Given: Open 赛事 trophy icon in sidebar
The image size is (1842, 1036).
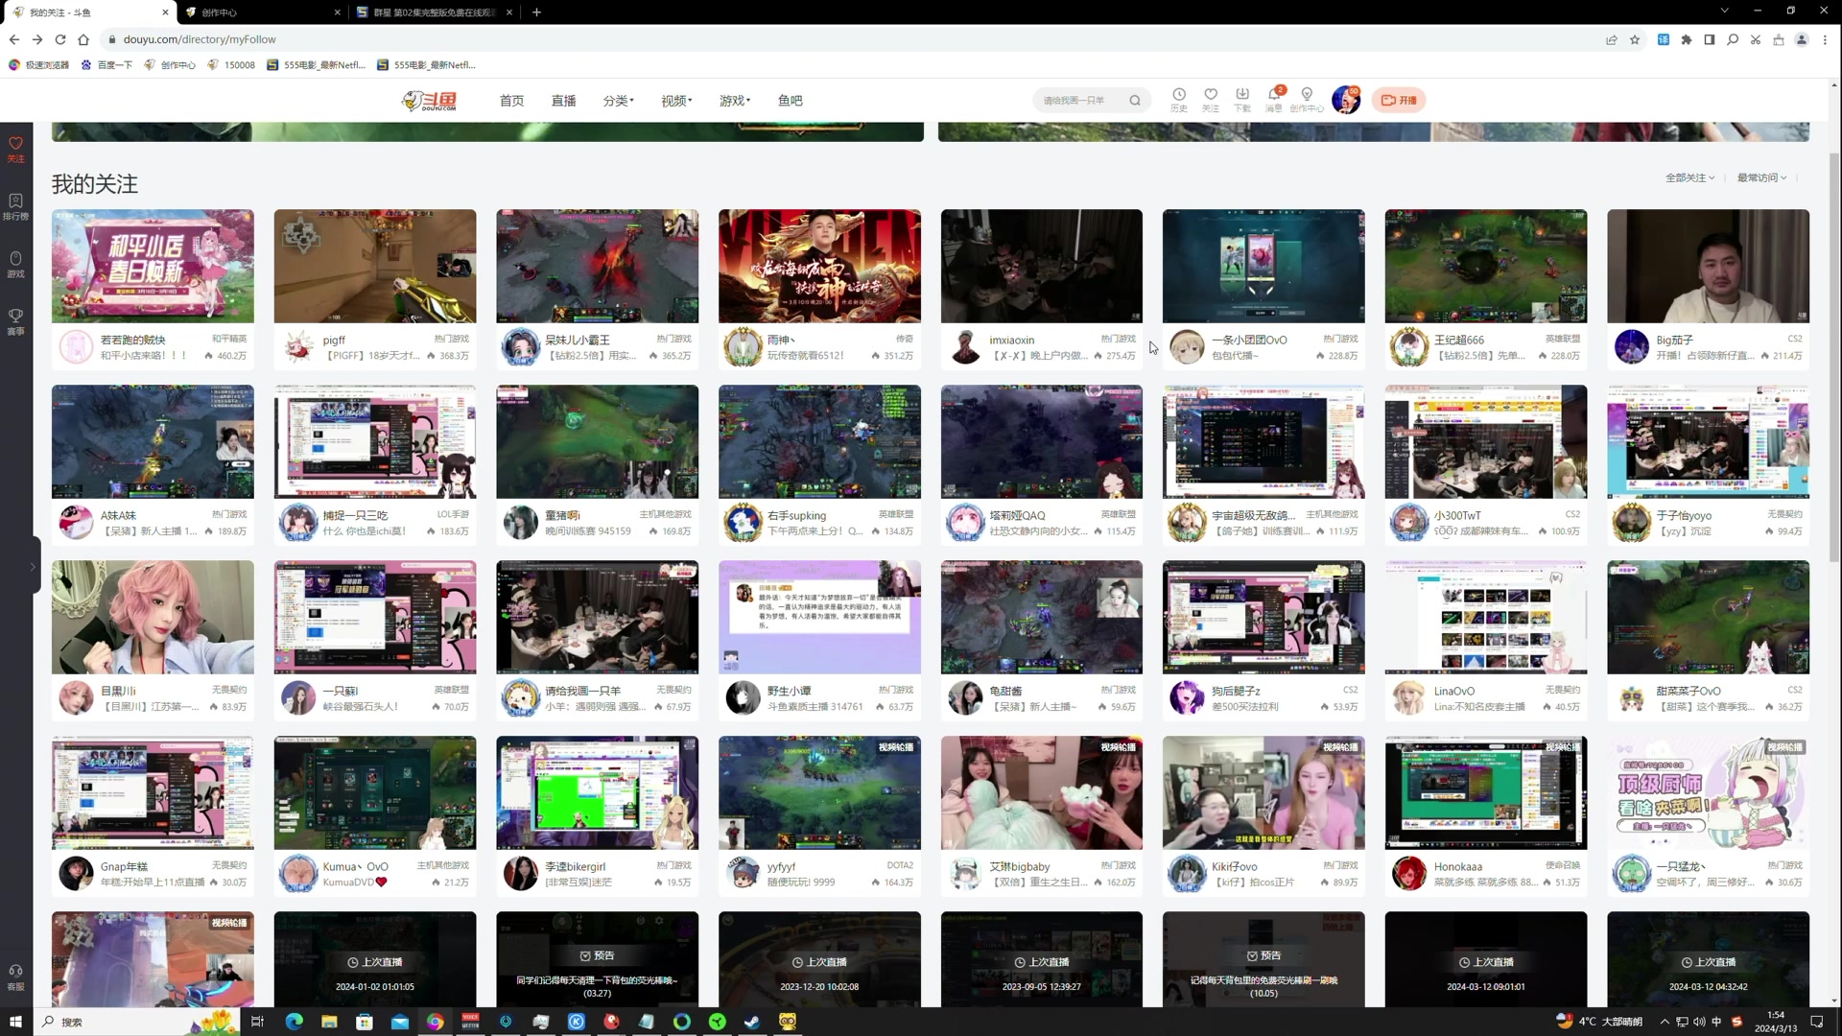Looking at the screenshot, I should (x=15, y=320).
